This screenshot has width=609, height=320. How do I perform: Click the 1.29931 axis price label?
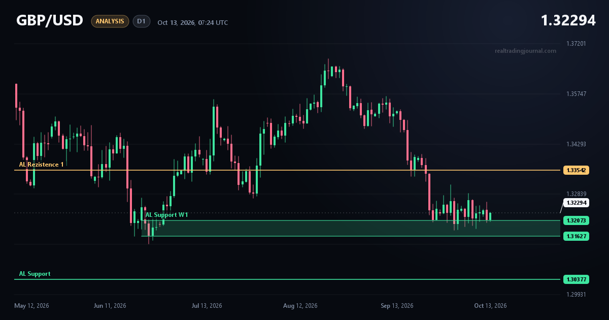coord(576,295)
